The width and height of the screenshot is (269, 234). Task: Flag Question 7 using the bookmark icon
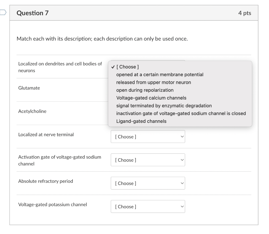pos(3,13)
